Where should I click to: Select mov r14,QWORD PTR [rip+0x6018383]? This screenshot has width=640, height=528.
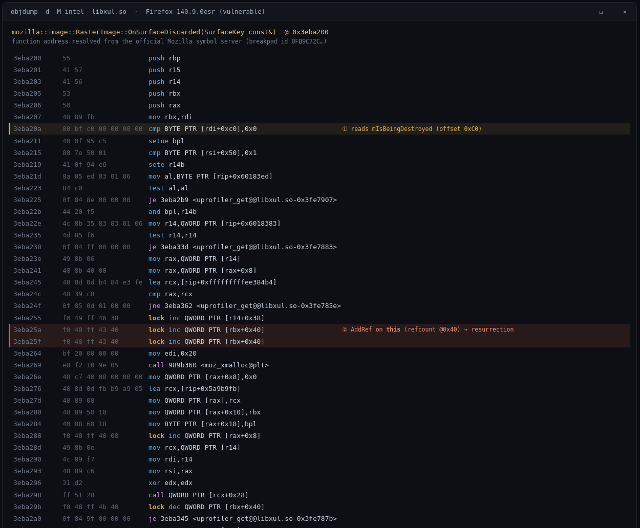point(215,223)
